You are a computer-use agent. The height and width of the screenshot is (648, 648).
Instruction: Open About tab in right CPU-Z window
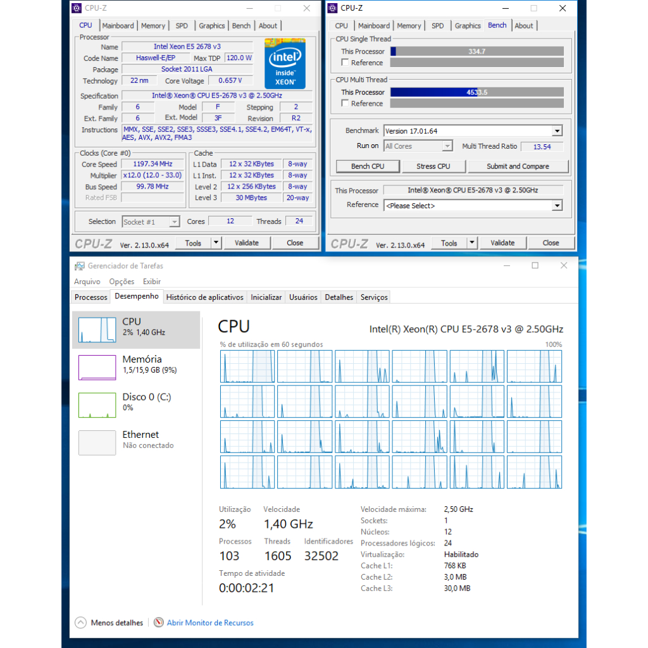pyautogui.click(x=524, y=25)
